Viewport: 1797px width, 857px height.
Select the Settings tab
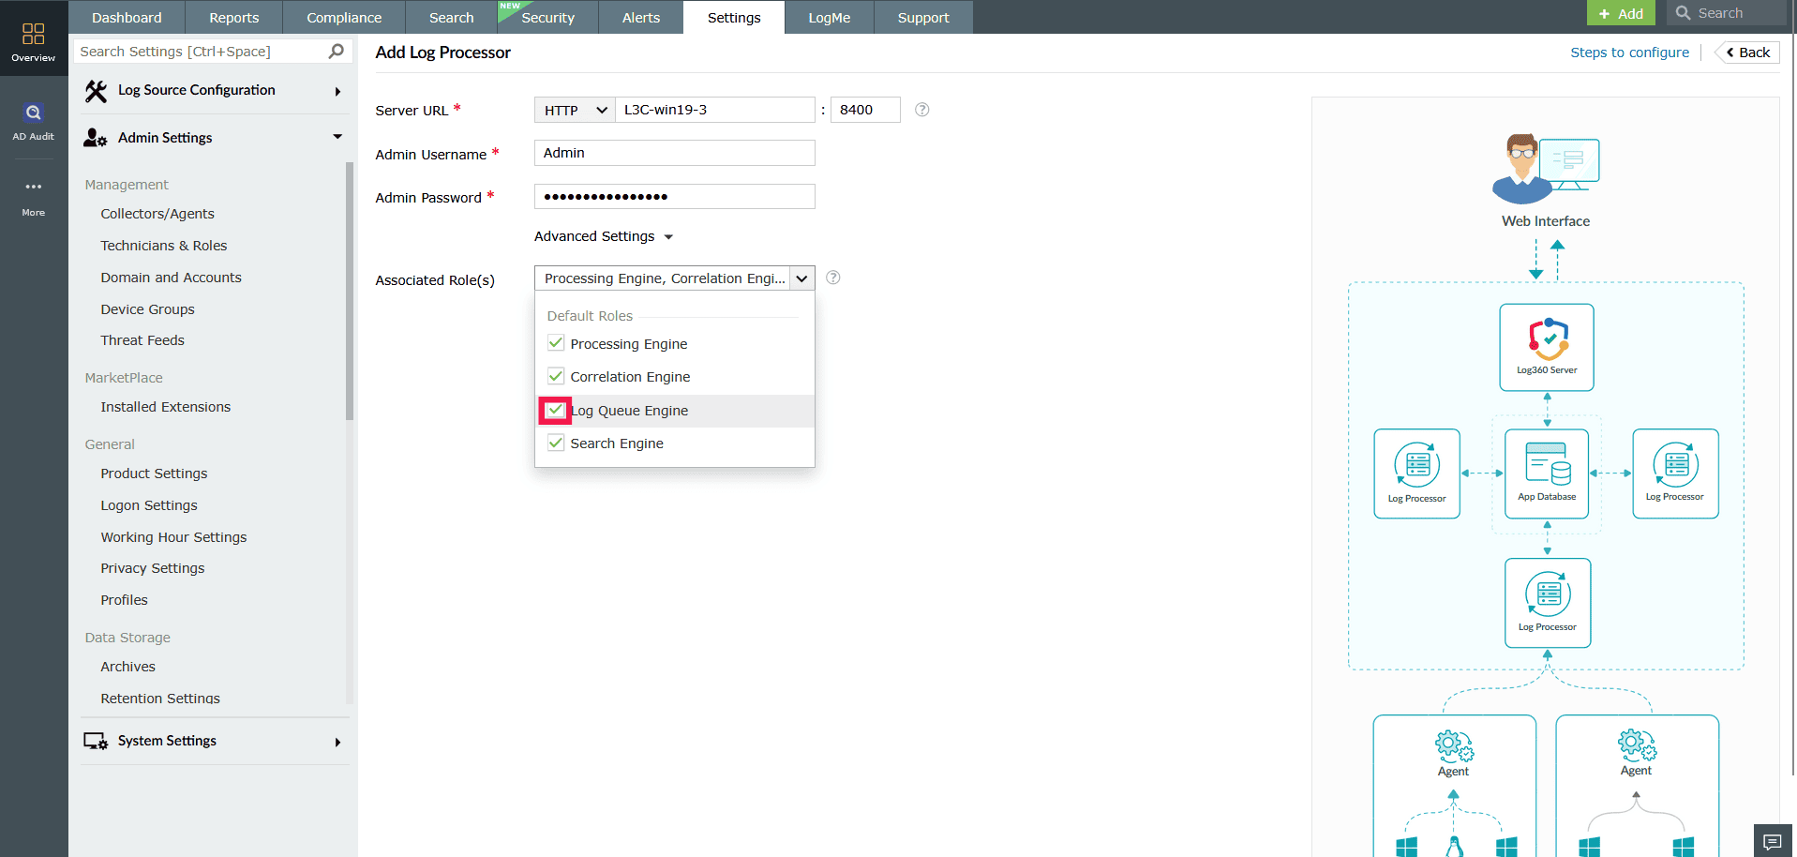point(734,18)
